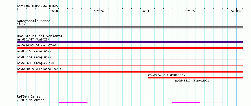
Task: Click the left arrowhead of the ruler
Action: point(17,9)
